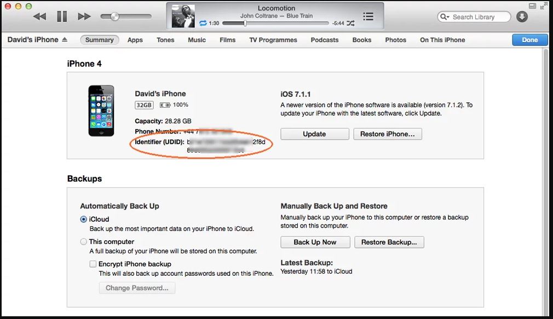View the Photos tab
Image resolution: width=553 pixels, height=319 pixels.
(396, 40)
